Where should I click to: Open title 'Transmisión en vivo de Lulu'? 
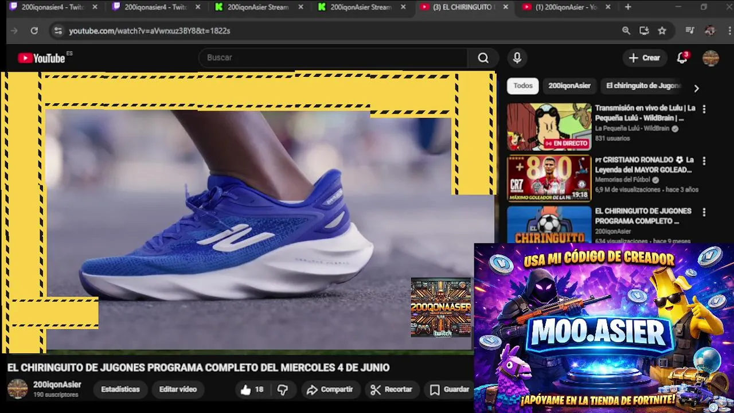tap(645, 113)
